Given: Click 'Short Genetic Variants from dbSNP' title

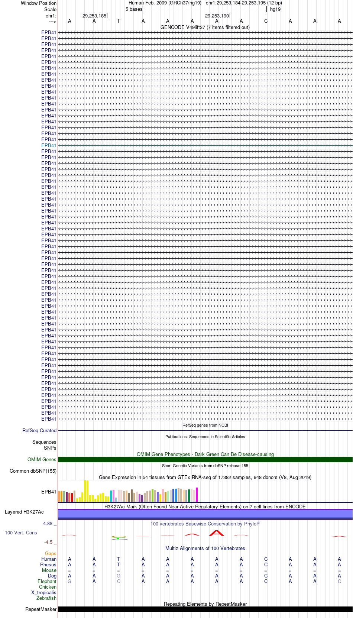Looking at the screenshot, I should pyautogui.click(x=205, y=466).
